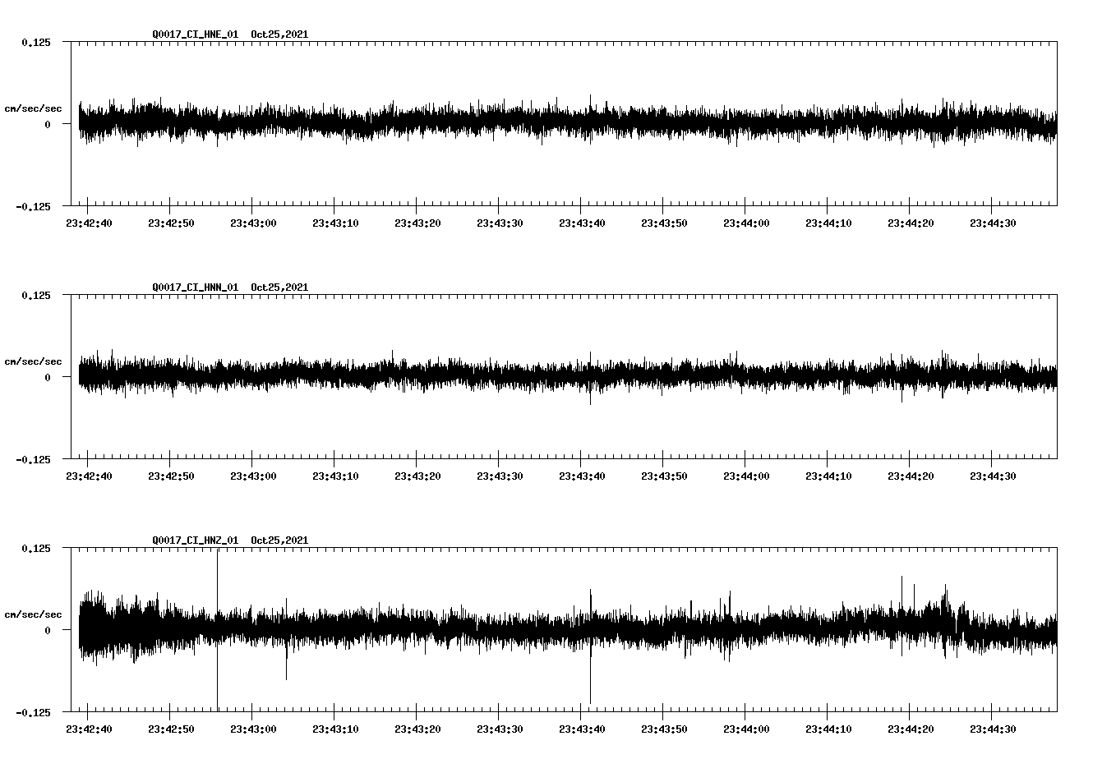1116x759 pixels.
Task: Choose 23:44:00 time label under HNZ plot
Action: pos(746,729)
